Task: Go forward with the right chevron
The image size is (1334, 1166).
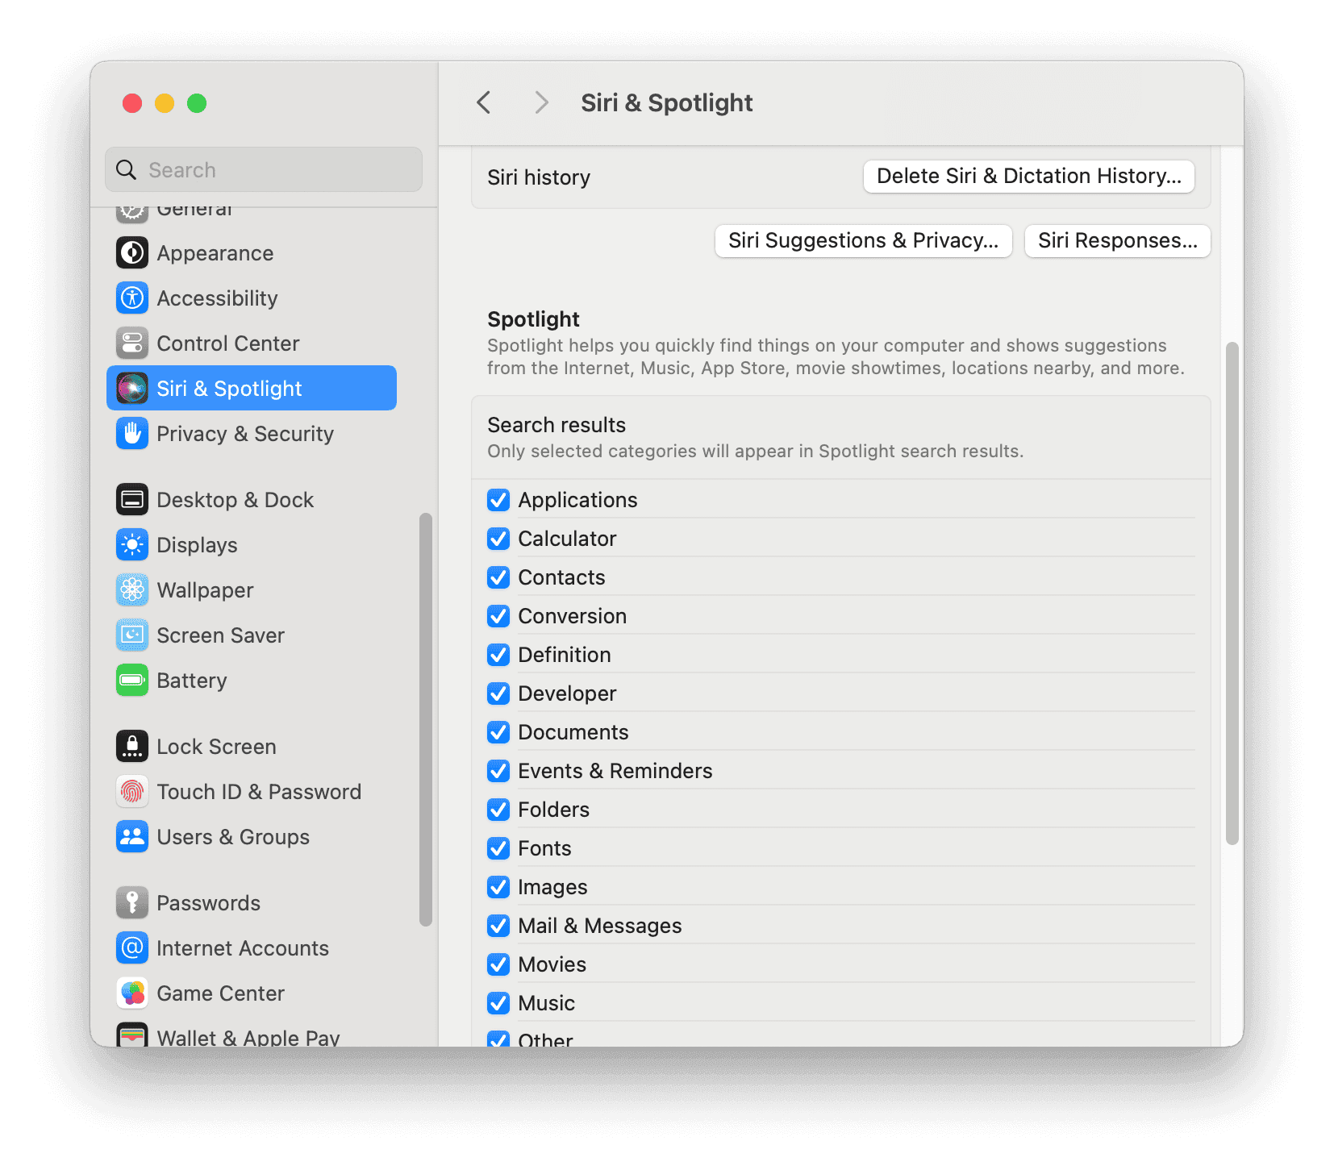Action: (x=541, y=103)
